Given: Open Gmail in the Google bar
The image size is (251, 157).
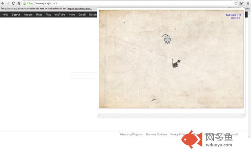Looking at the screenshot, I should coord(82,15).
